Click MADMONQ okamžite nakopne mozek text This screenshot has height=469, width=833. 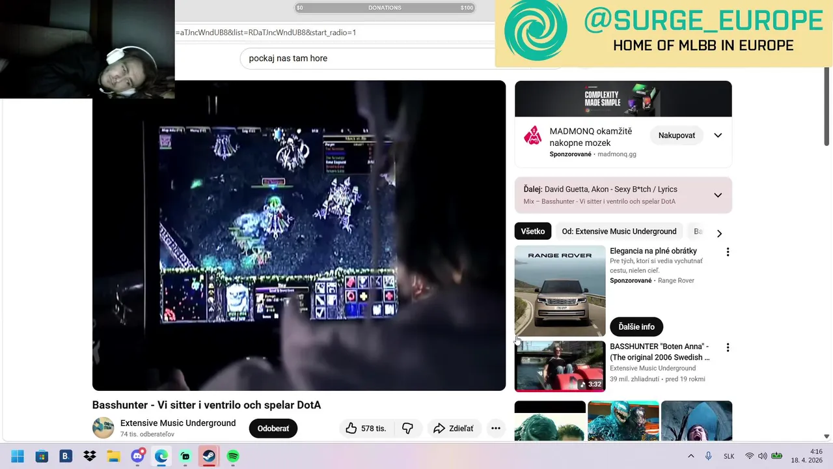(x=591, y=137)
